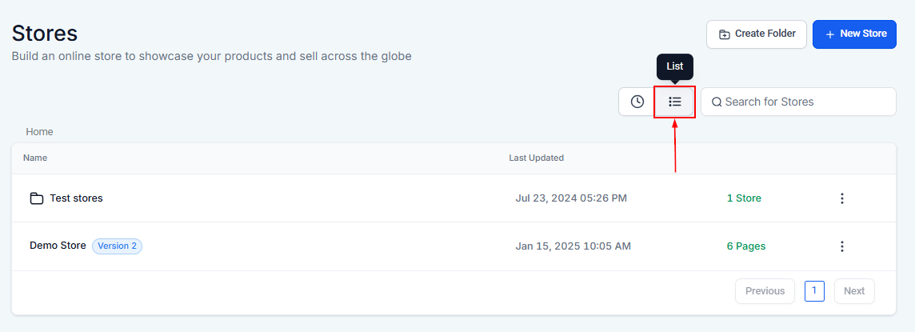Open the Demo Store entry
The height and width of the screenshot is (332, 915).
click(58, 246)
